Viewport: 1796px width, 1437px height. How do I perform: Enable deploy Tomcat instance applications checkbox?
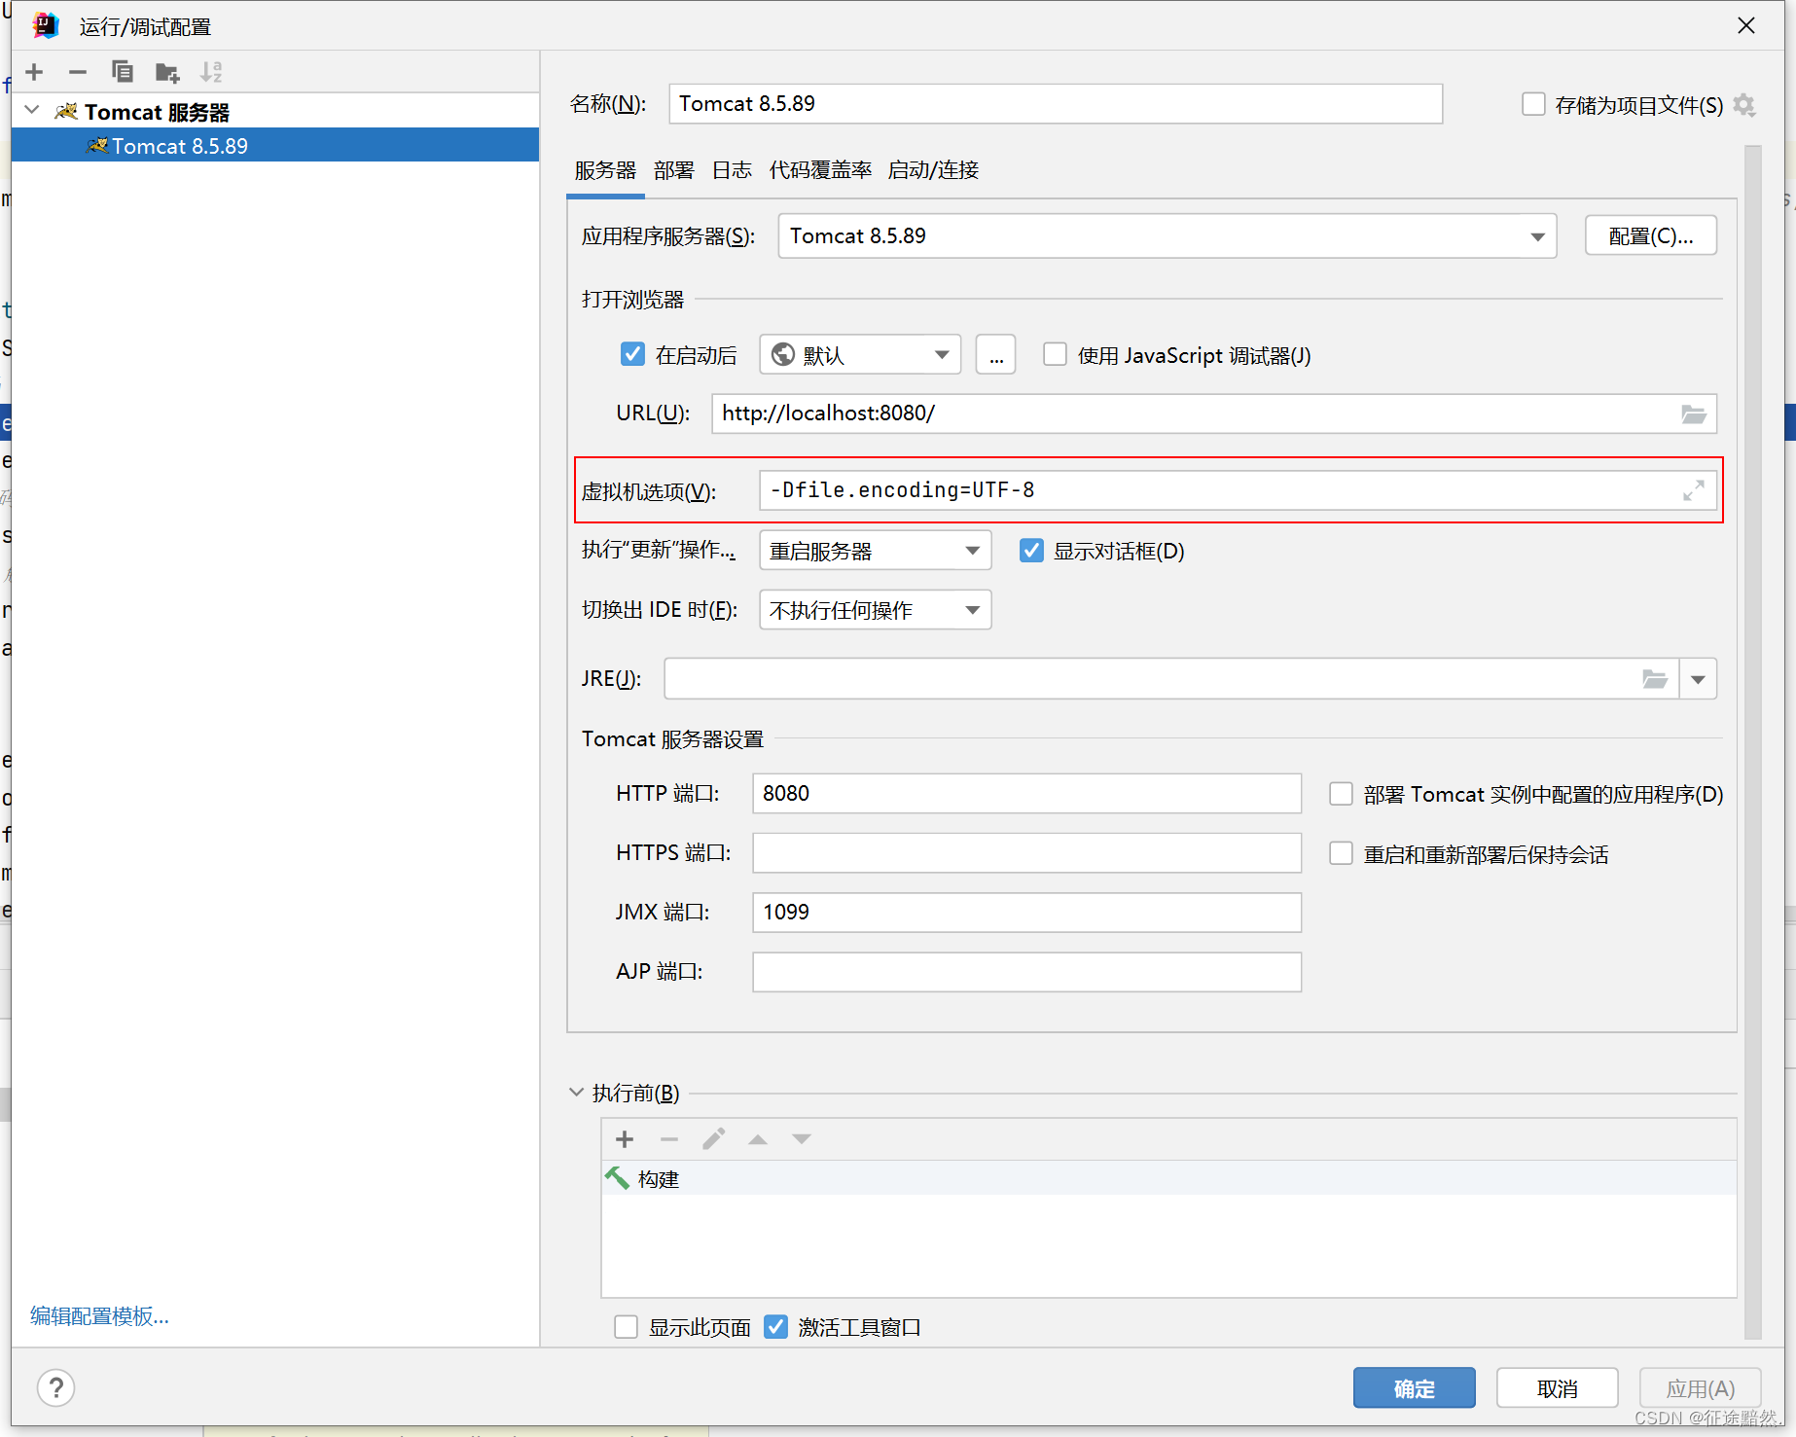click(x=1341, y=794)
